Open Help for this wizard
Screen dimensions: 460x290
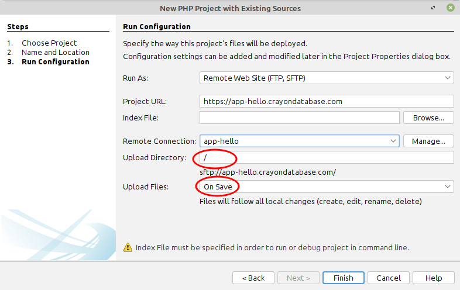(434, 278)
